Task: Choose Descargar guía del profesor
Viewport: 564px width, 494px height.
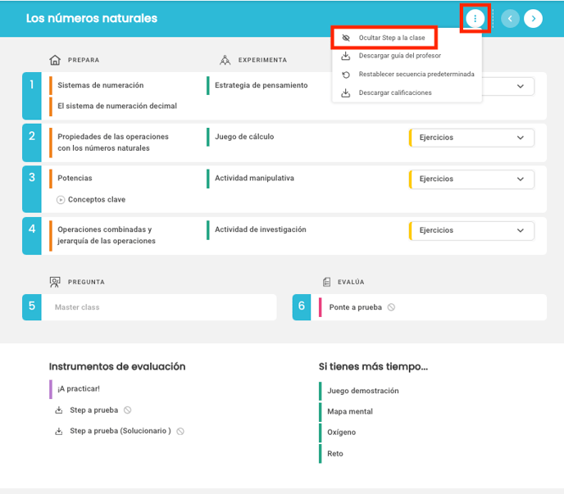Action: click(x=399, y=56)
